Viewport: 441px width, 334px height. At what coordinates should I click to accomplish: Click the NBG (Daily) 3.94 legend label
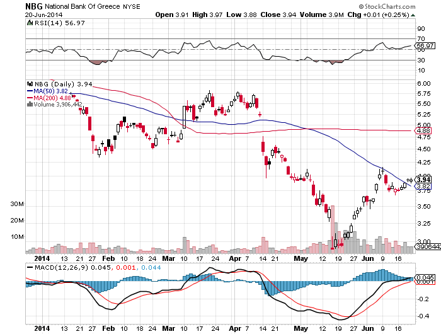pos(63,84)
